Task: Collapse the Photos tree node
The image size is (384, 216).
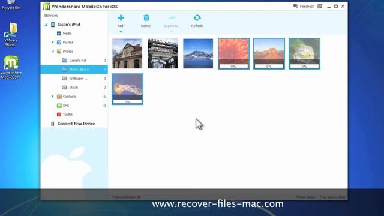Action: coord(52,52)
